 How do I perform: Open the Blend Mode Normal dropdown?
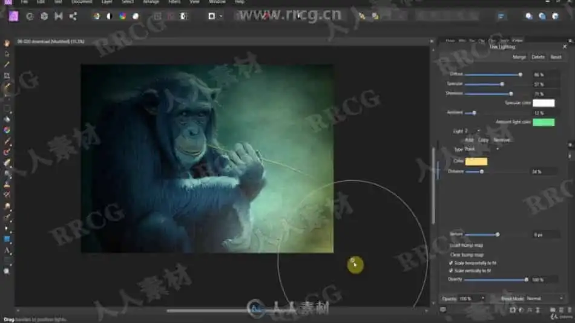click(545, 299)
